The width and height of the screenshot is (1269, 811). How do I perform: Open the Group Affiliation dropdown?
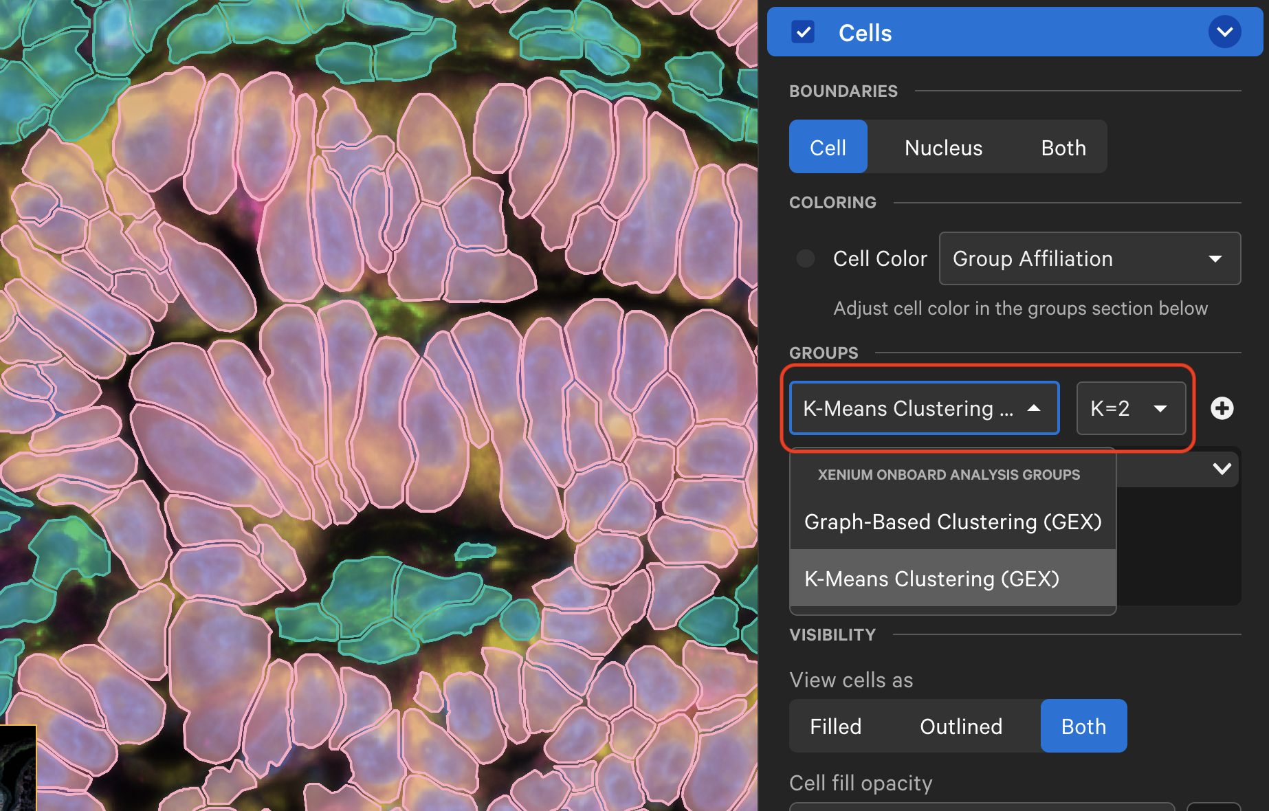pyautogui.click(x=1090, y=258)
